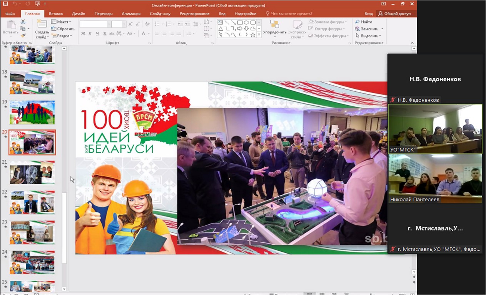Viewport: 486px width, 295px height.
Task: Click the Найти find button
Action: 364,22
